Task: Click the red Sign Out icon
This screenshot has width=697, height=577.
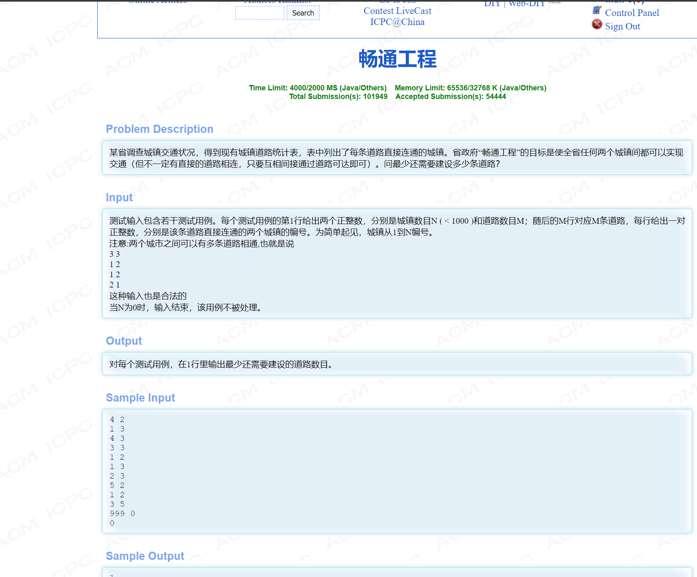Action: click(x=597, y=24)
